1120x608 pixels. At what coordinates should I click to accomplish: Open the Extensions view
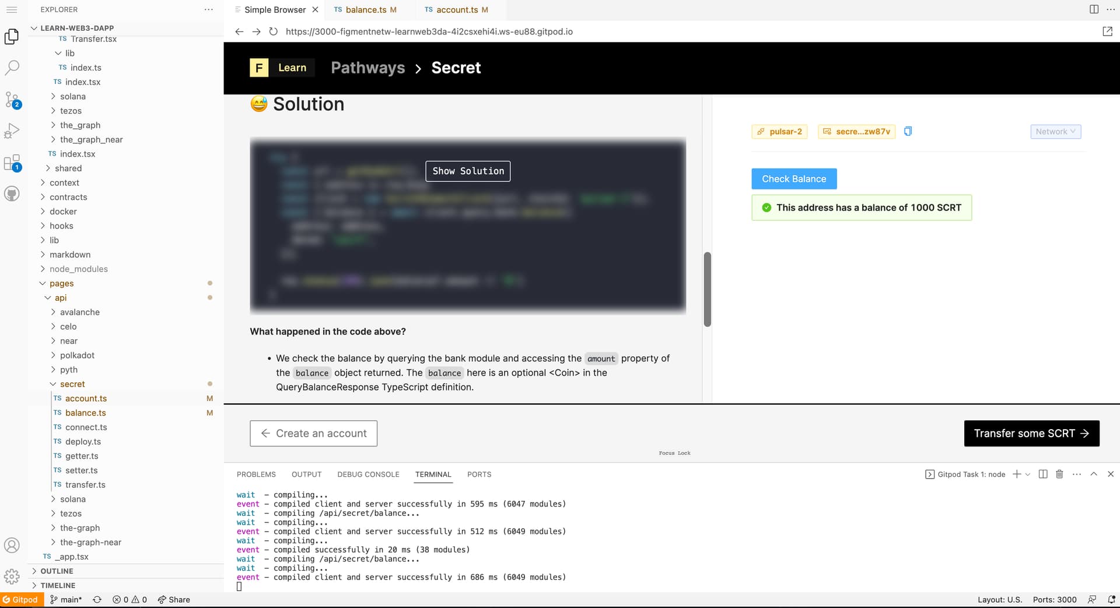pyautogui.click(x=12, y=163)
